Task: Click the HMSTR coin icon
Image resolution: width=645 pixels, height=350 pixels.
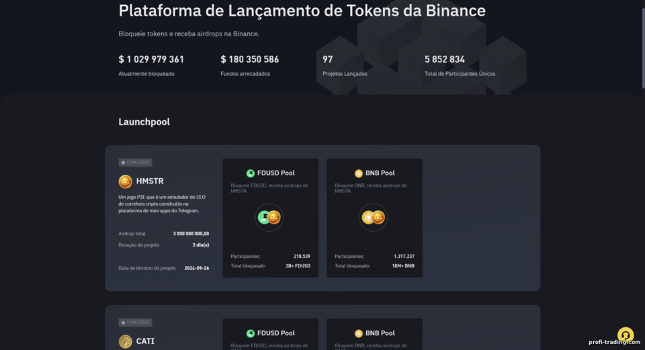Action: coord(125,181)
